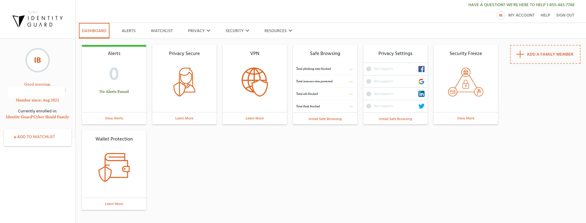
Task: Toggle the Facebook Not Logged In radio
Action: (x=369, y=69)
